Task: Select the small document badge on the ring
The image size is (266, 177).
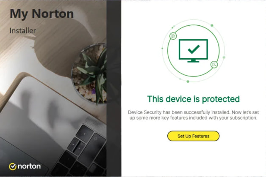Action: tap(214, 65)
